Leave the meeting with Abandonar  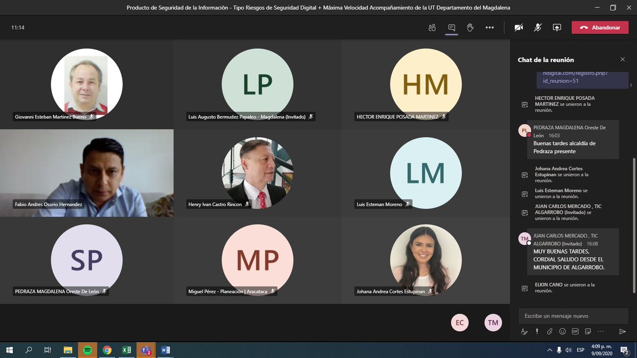pos(600,28)
